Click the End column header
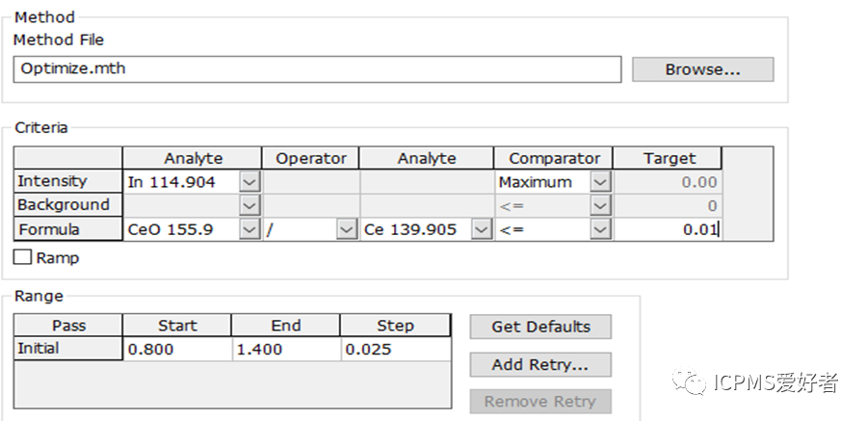The height and width of the screenshot is (421, 867). pyautogui.click(x=286, y=326)
